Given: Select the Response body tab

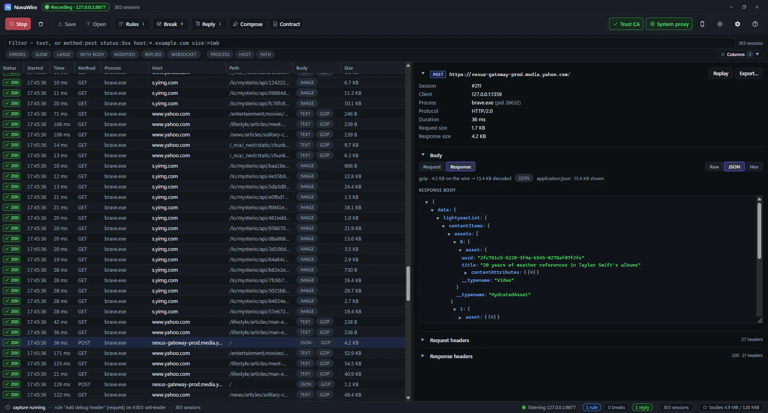Looking at the screenshot, I should 460,167.
